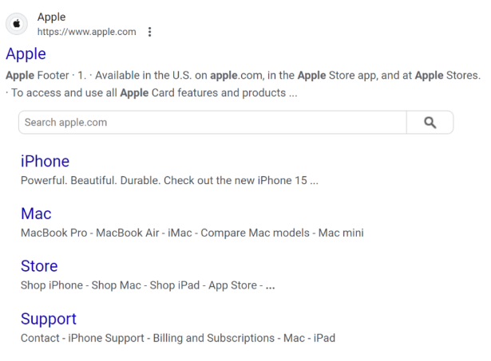Click the https://www.apple.com URL text
The width and height of the screenshot is (491, 361).
pos(87,32)
